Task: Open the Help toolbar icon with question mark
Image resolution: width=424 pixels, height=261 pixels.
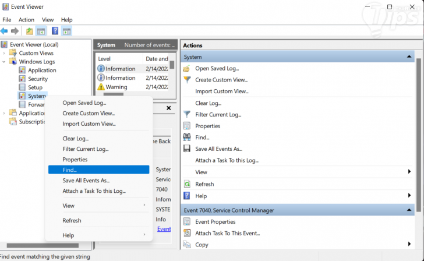Action: pos(55,31)
